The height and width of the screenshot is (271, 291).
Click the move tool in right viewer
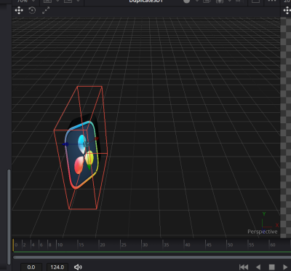(x=287, y=11)
